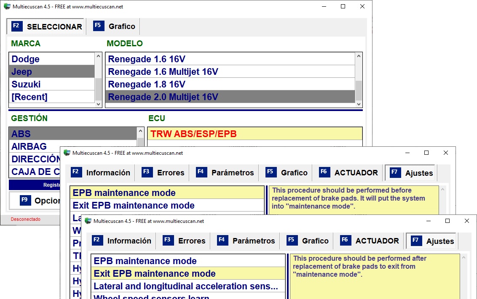Open Parámetros tab in middle window
The height and width of the screenshot is (299, 477).
[225, 172]
